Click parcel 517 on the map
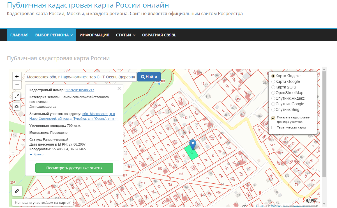 pos(273,145)
